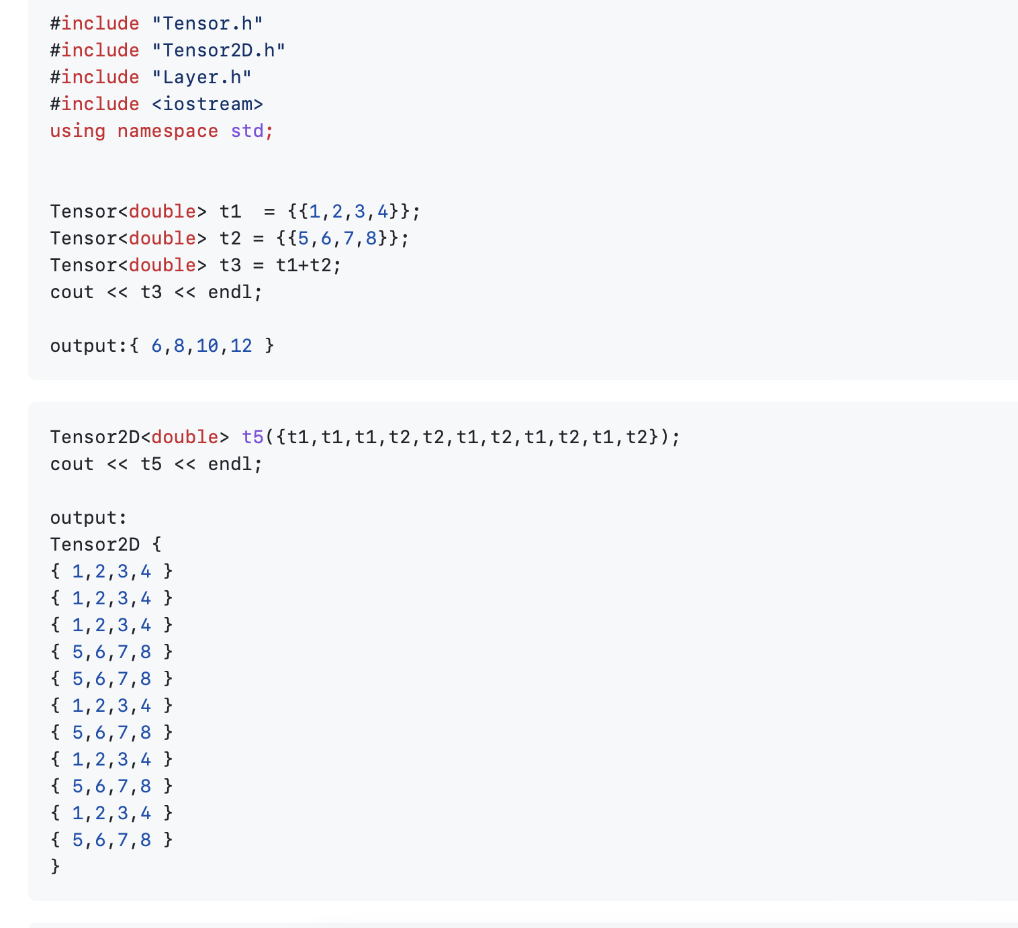Click the t2 initializer {{5,6,7,8}}

[x=342, y=238]
